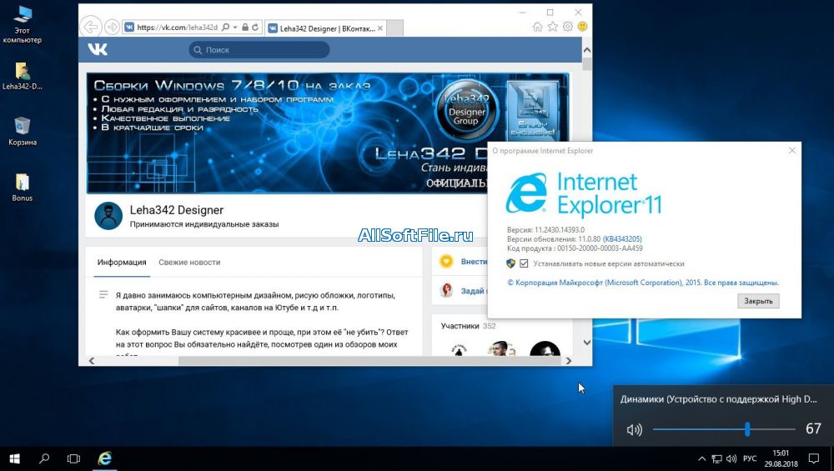Click the VK logo in the page header

[x=98, y=49]
